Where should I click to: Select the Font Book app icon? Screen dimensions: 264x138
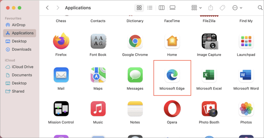(98, 41)
